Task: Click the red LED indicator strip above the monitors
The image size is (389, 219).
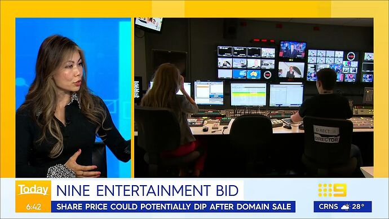Action: pyautogui.click(x=263, y=41)
